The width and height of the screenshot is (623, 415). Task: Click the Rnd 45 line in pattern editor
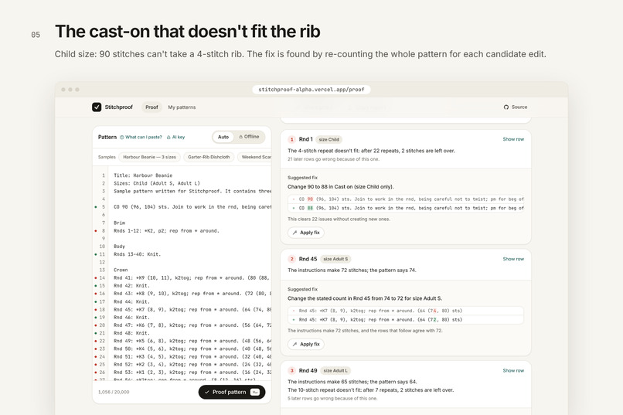pyautogui.click(x=192, y=309)
